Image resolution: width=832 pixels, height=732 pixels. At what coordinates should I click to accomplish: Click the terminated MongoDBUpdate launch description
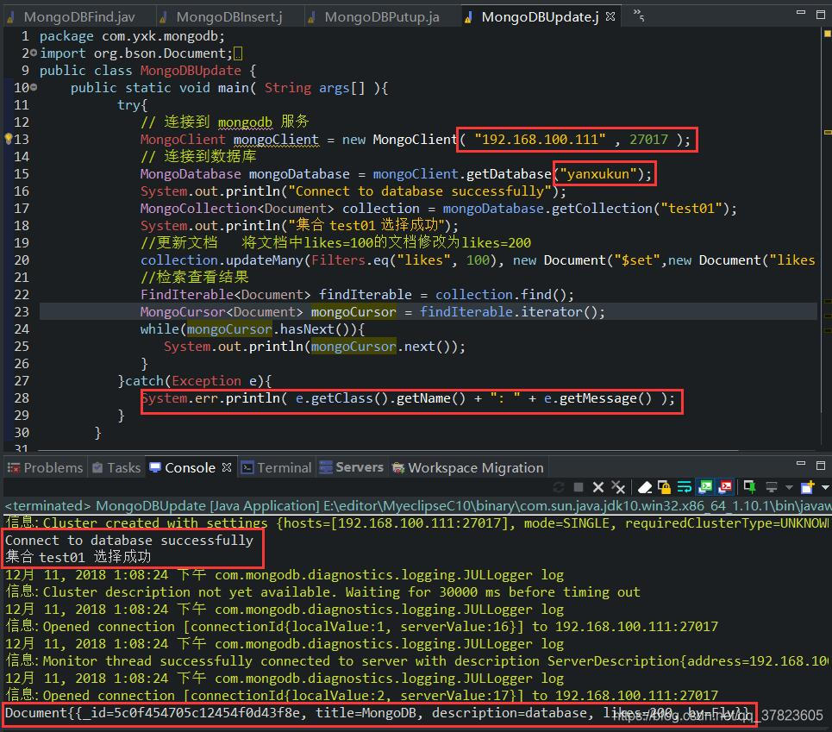click(417, 505)
